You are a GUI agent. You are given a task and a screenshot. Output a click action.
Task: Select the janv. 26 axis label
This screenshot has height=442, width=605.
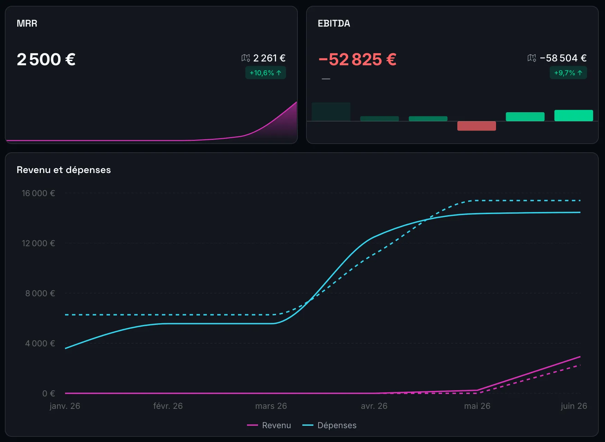click(x=65, y=406)
